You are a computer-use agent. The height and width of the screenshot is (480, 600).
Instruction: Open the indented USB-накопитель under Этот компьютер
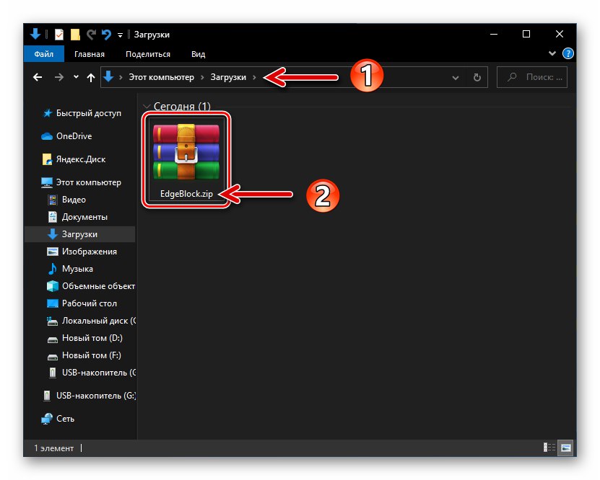click(x=92, y=373)
